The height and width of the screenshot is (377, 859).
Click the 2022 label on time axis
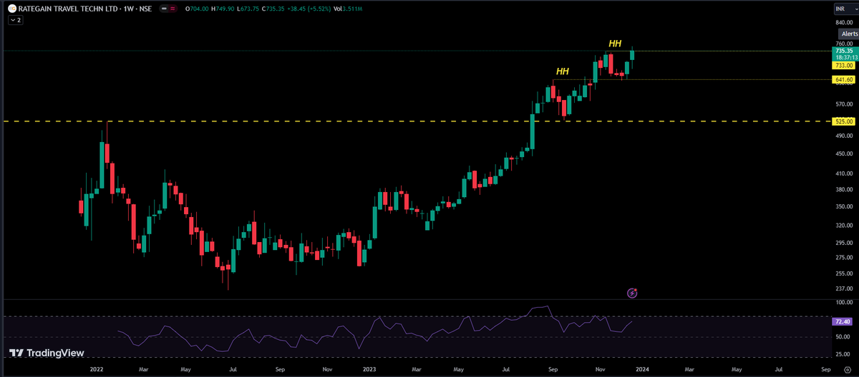pyautogui.click(x=98, y=370)
